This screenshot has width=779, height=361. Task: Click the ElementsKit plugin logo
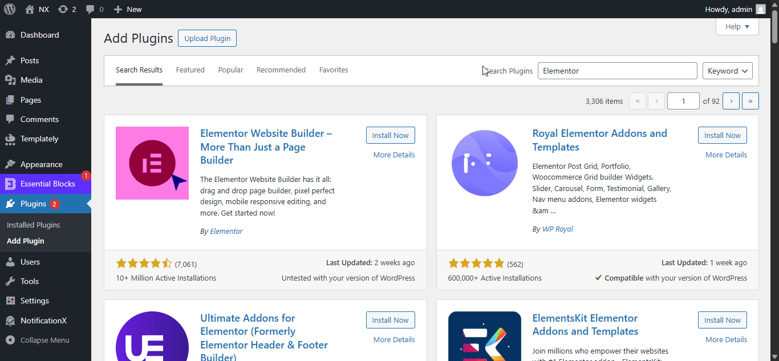click(x=485, y=336)
